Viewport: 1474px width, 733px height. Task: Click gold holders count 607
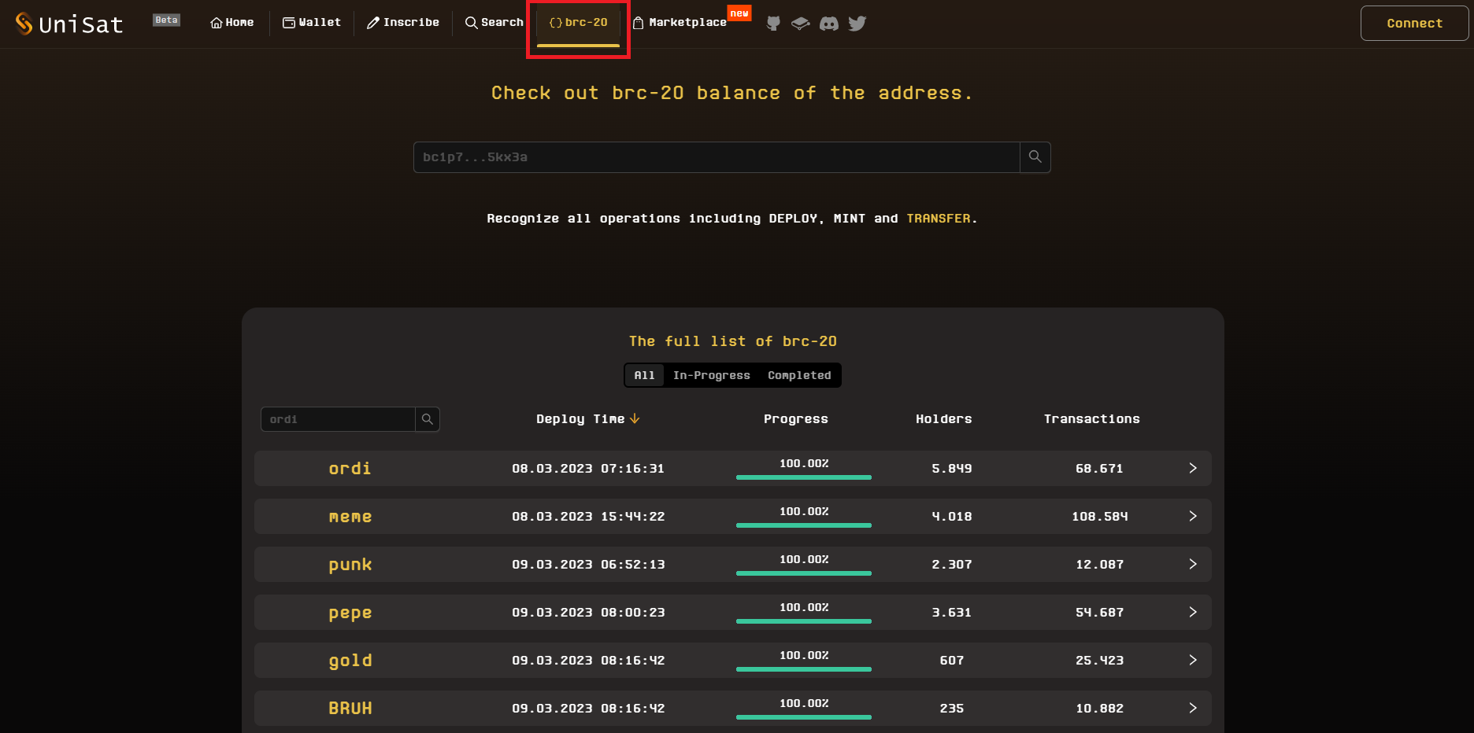pos(952,661)
